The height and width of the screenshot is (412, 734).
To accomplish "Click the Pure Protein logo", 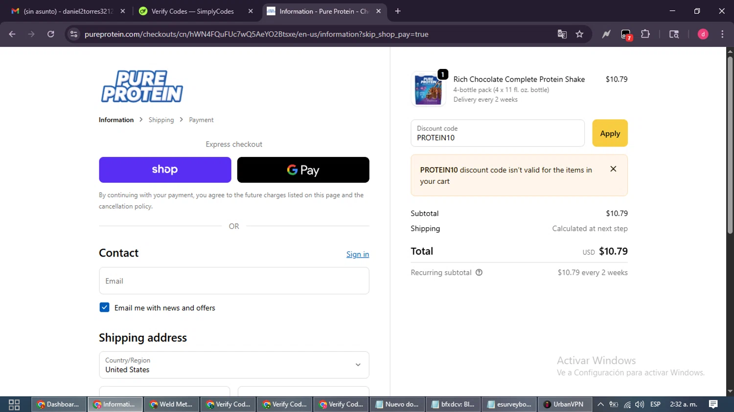I will (x=142, y=87).
